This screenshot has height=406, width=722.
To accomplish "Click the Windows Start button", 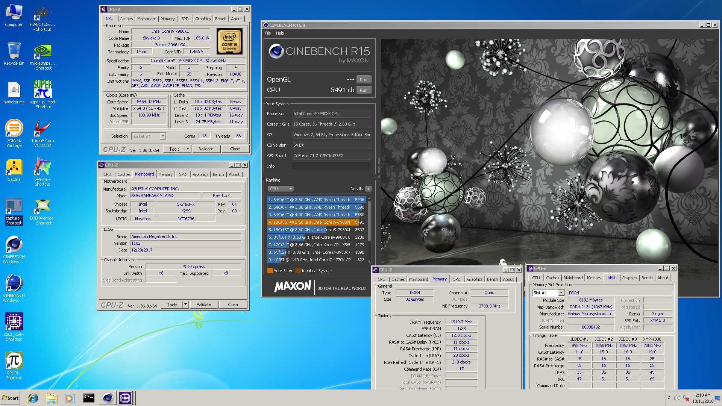I will click(11, 398).
